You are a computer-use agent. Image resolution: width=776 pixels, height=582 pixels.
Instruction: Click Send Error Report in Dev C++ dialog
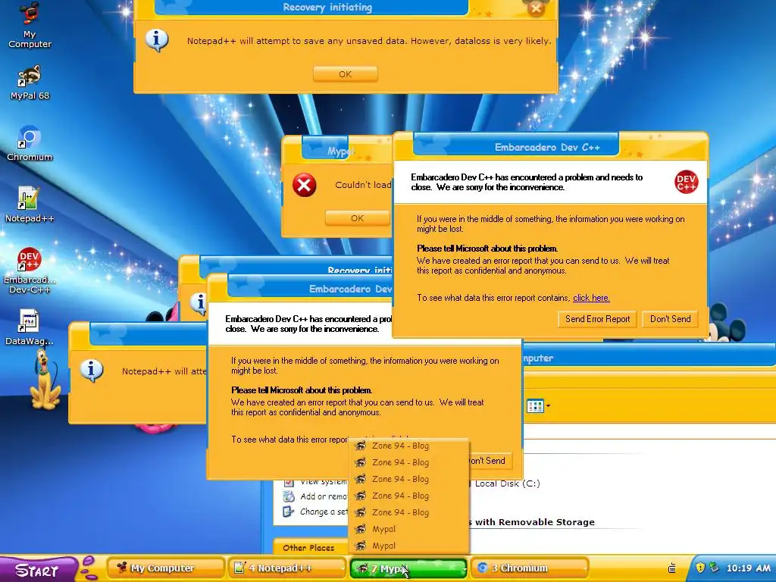(x=597, y=319)
